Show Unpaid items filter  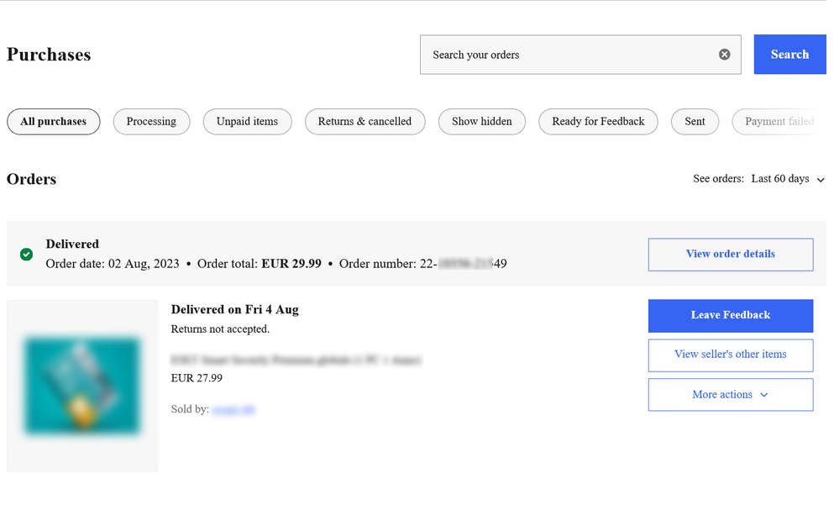[247, 122]
